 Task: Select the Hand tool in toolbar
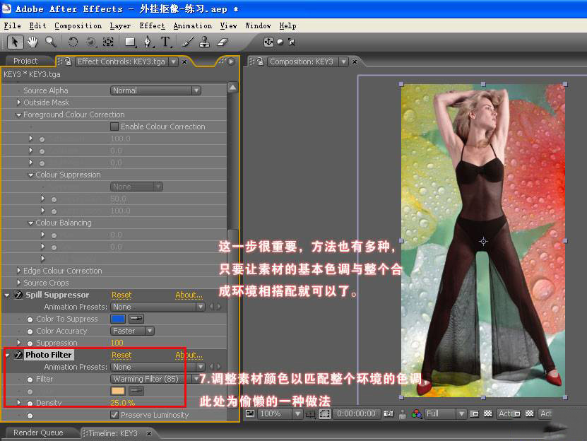(x=32, y=42)
